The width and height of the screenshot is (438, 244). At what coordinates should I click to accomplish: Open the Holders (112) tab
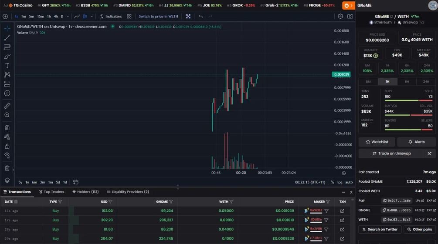(85, 192)
